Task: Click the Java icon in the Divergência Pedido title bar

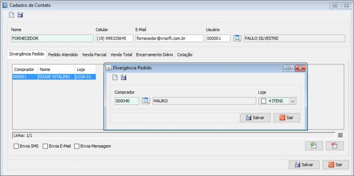Action: pos(108,68)
